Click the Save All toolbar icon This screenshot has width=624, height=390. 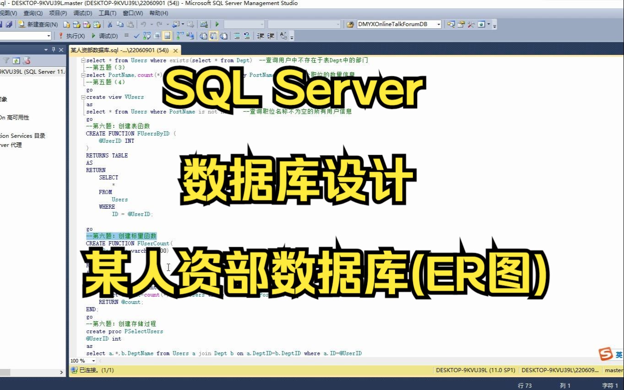coord(9,24)
